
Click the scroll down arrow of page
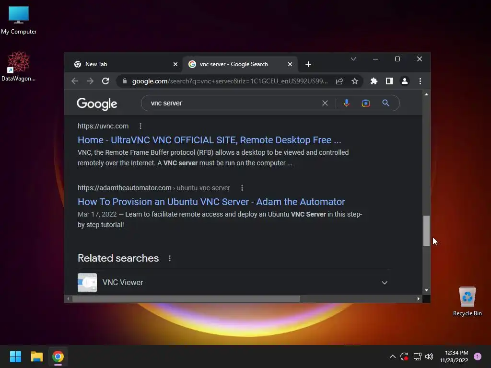(426, 290)
